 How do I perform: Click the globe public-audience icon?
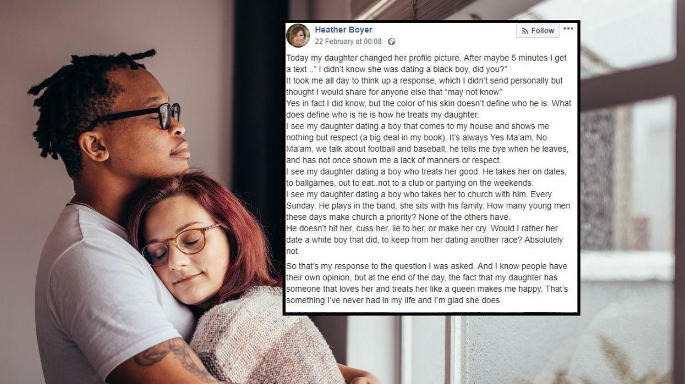[x=392, y=42]
